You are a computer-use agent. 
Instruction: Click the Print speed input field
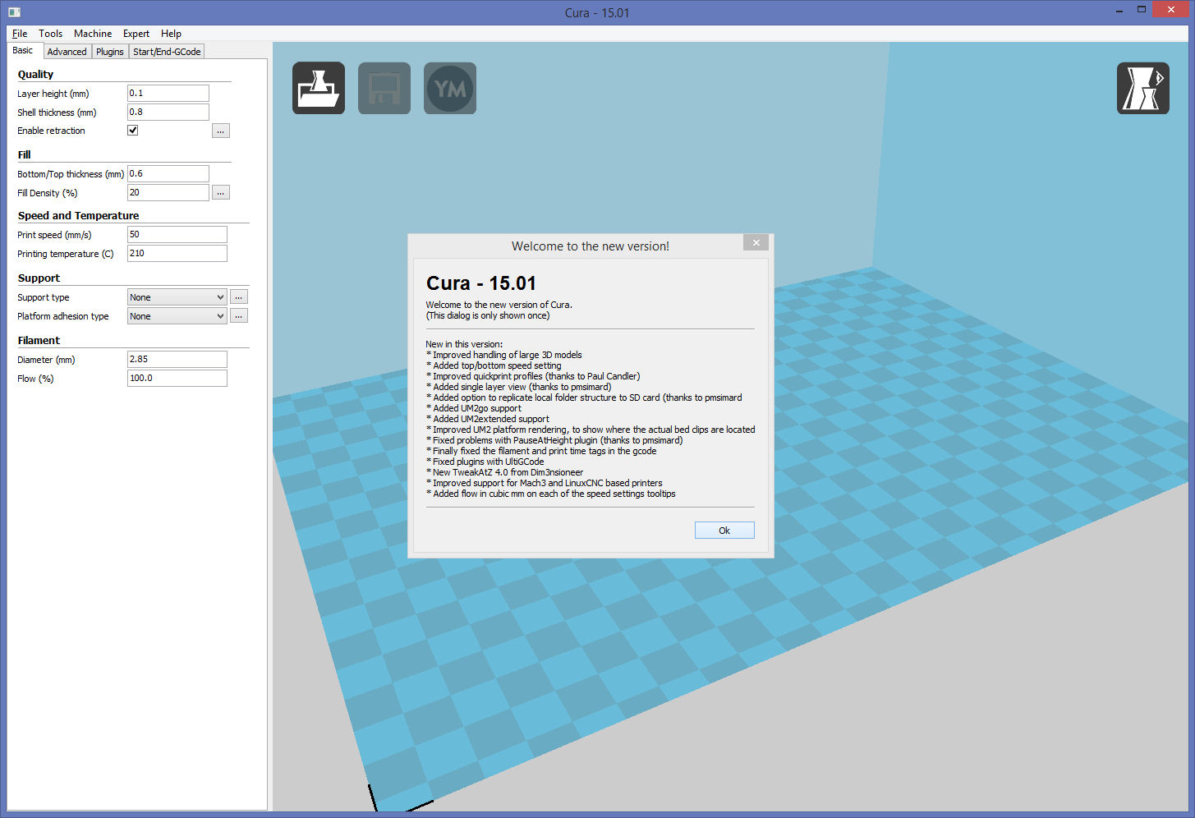click(177, 234)
